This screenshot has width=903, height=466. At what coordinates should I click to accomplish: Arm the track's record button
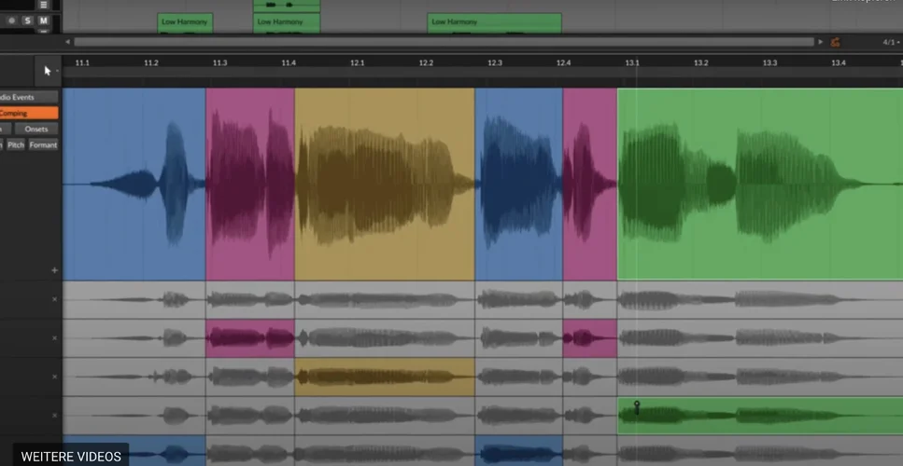11,21
